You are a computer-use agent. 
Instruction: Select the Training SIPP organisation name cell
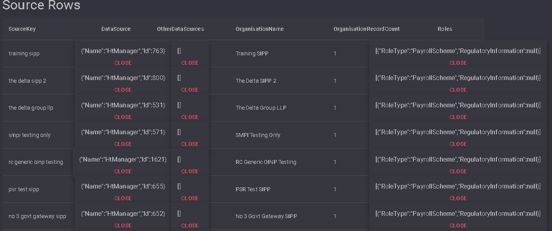pos(252,53)
